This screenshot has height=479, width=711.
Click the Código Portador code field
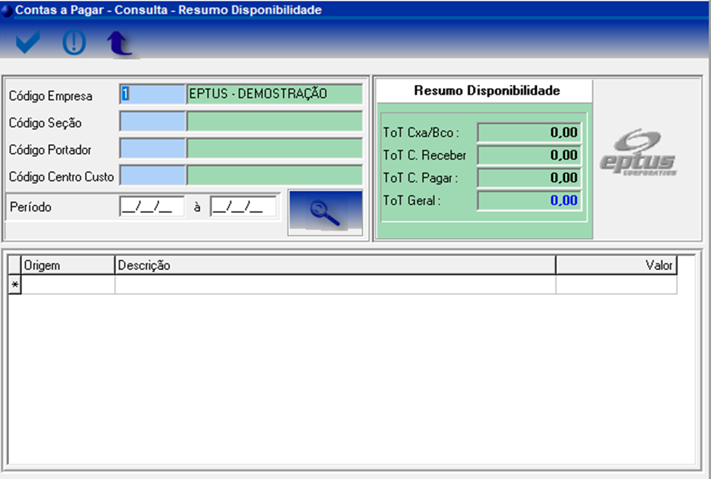click(x=152, y=149)
